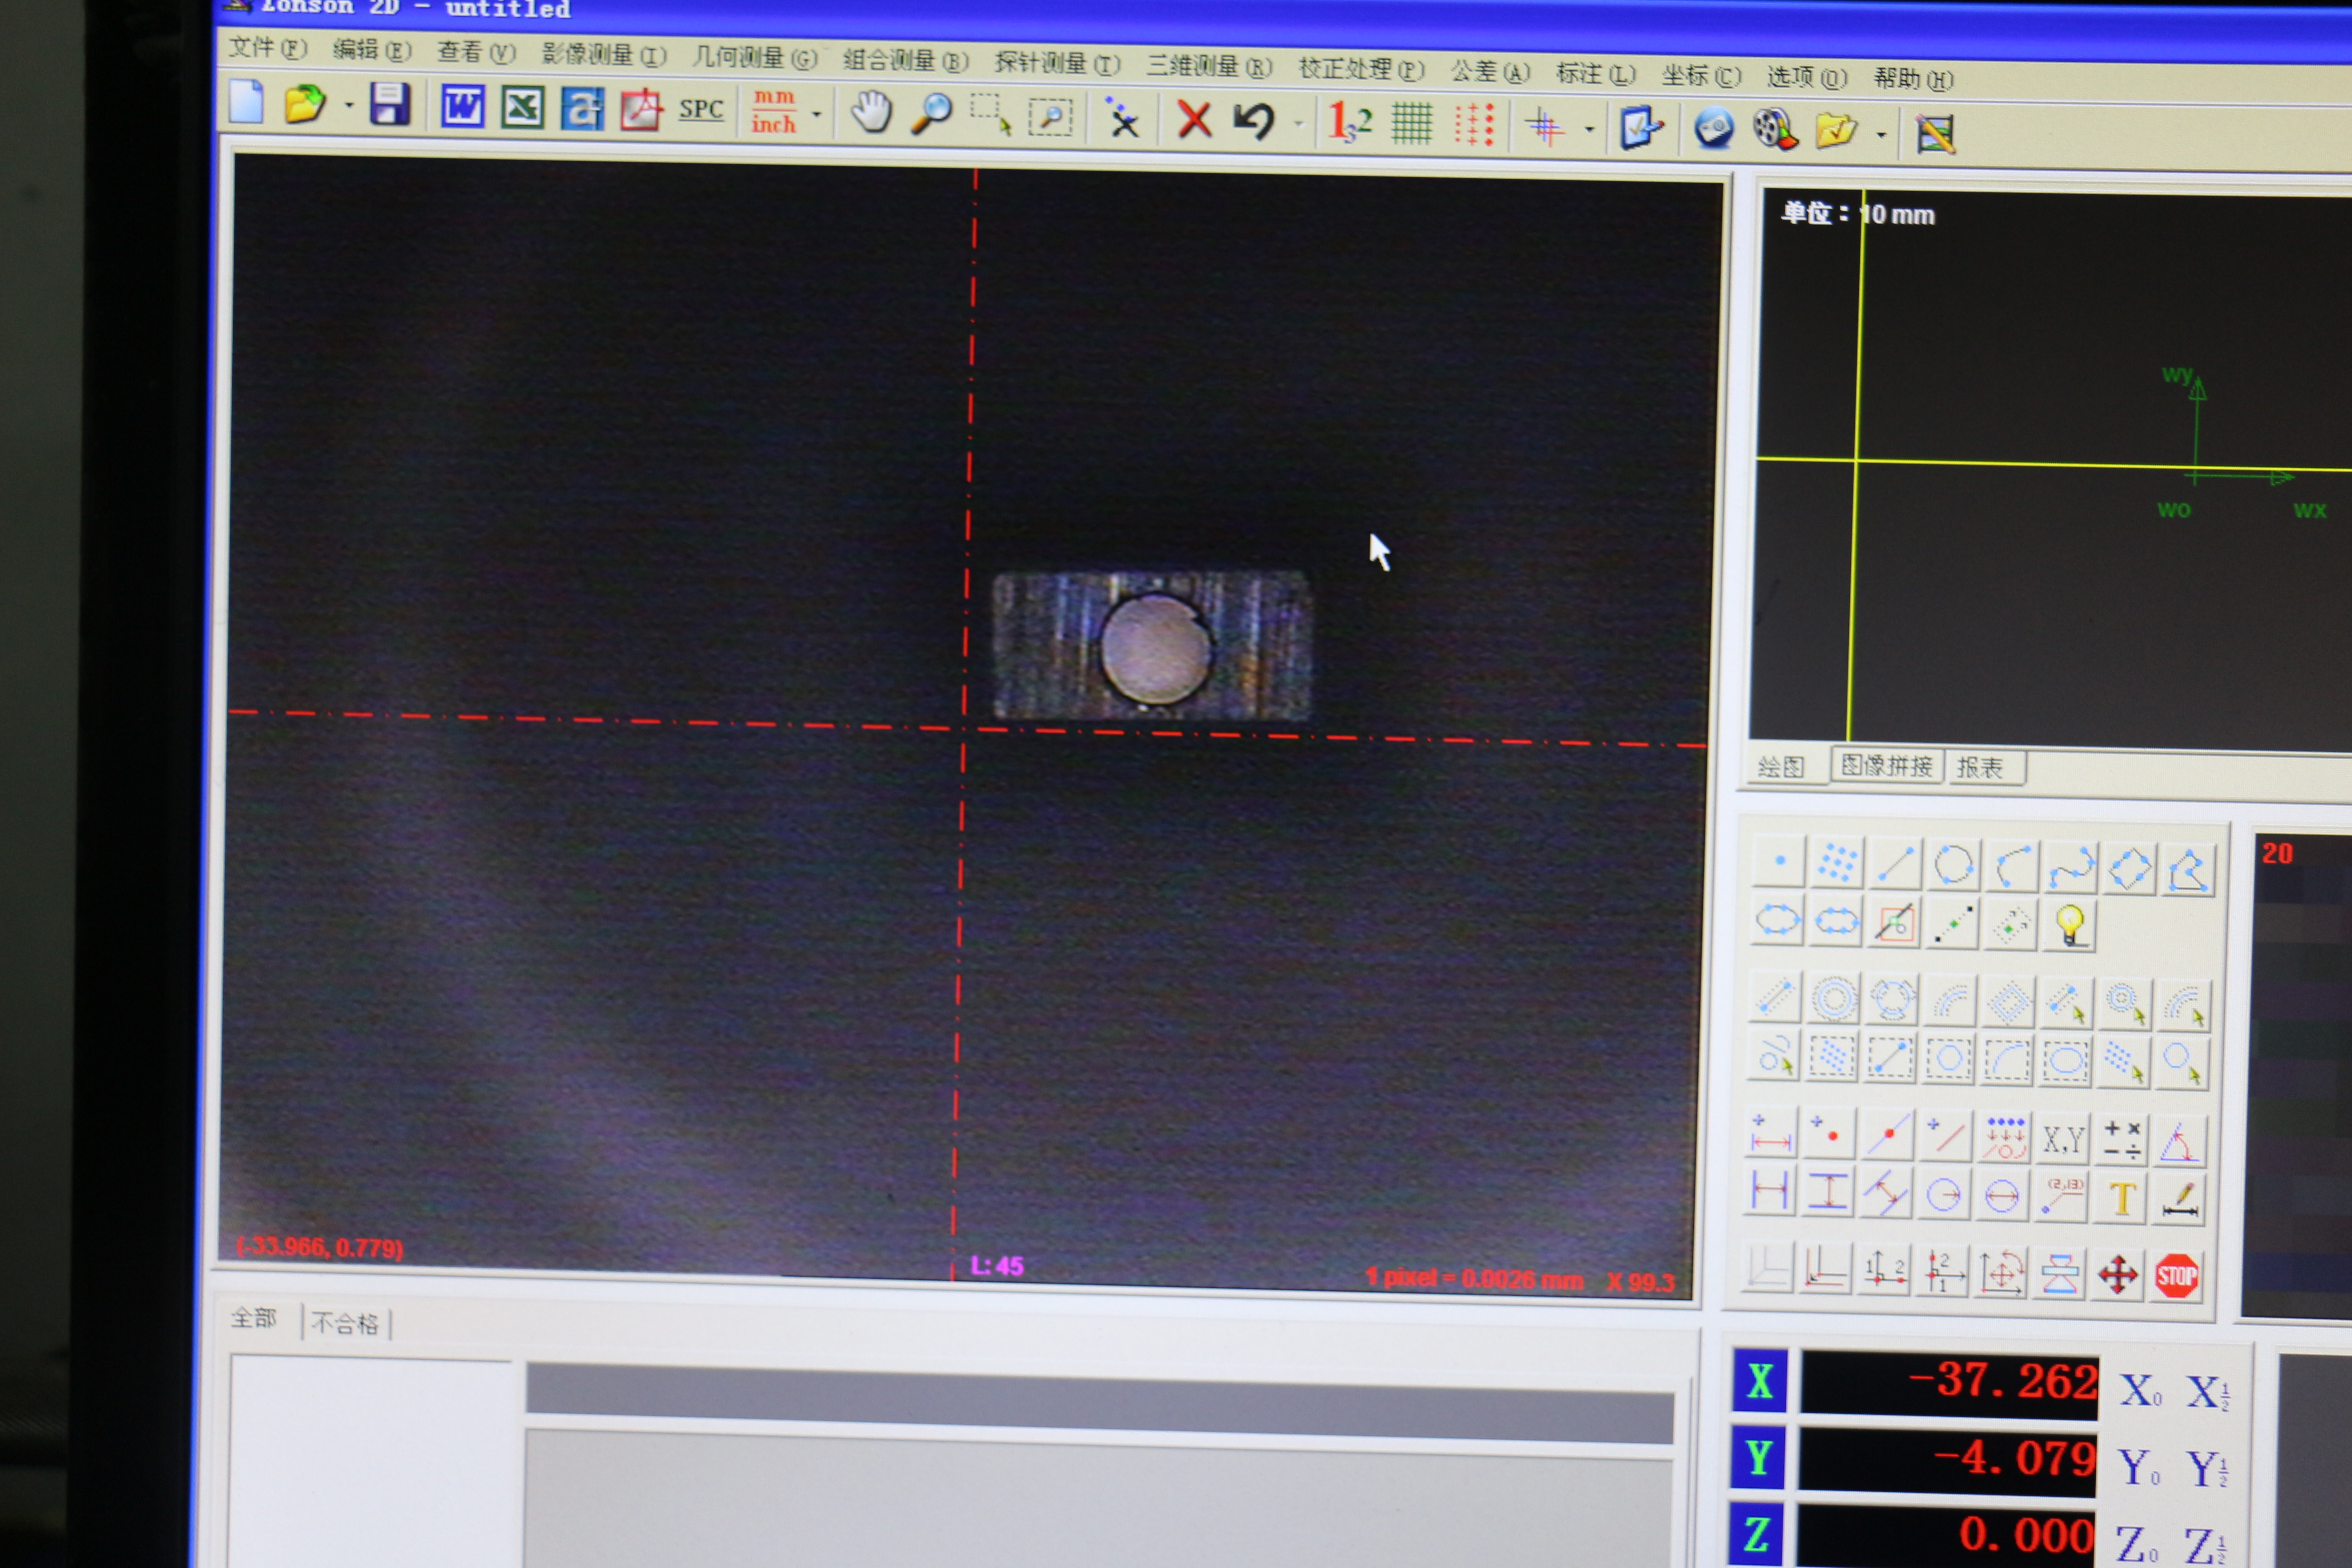The width and height of the screenshot is (2352, 1568).
Task: Open the 影像测量(I) menu
Action: pyautogui.click(x=605, y=54)
